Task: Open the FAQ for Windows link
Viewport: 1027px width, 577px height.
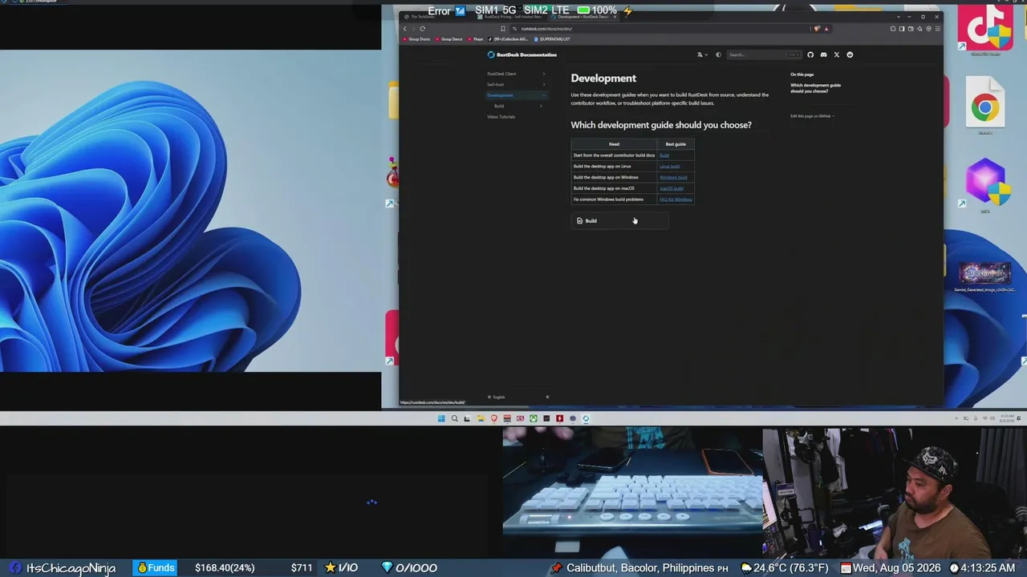Action: 676,200
